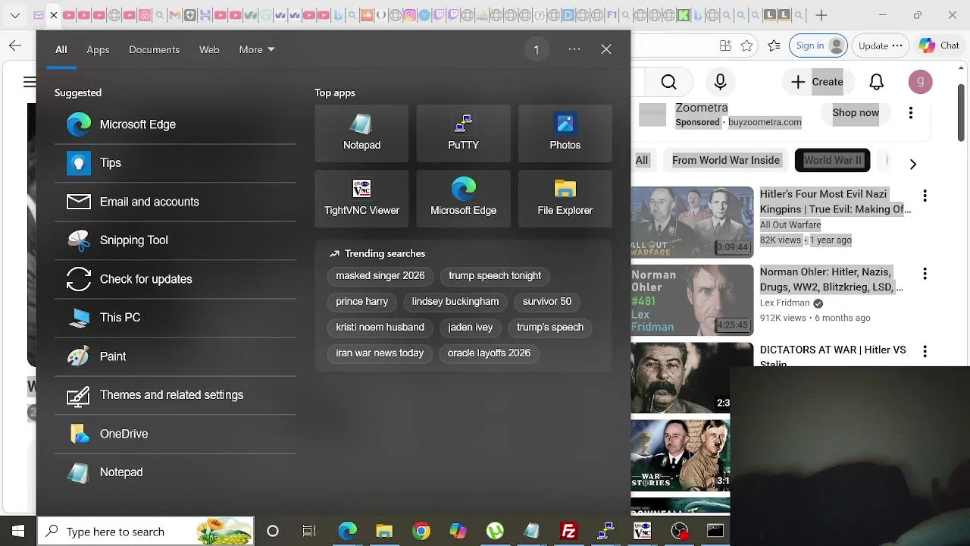Search trending term survivor 50

(547, 302)
